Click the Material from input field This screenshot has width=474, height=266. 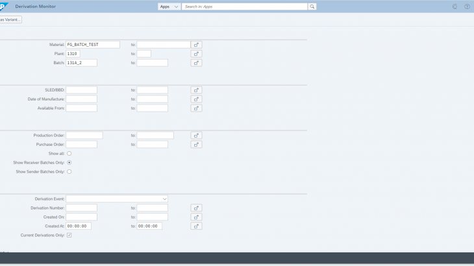point(93,45)
